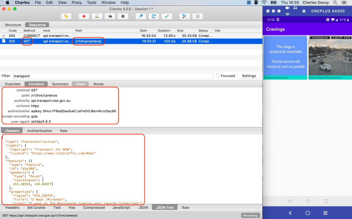Open the wrench and screwdriver tools icon
Image resolution: width=352 pixels, height=219 pixels.
pos(185,16)
